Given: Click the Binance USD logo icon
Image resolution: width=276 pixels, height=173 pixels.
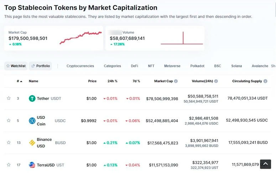Looking at the screenshot, I should click(32, 143).
